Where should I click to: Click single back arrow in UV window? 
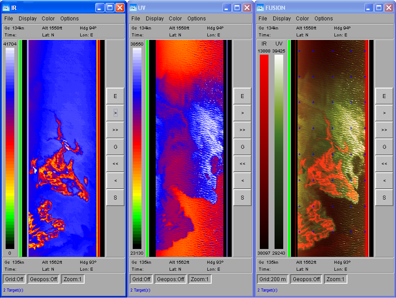point(242,180)
